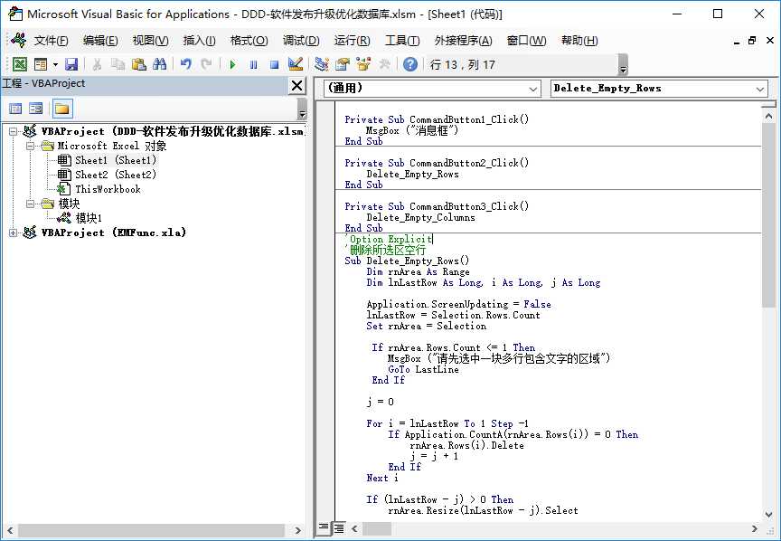Collapse the VBAProject DDD root node

(x=14, y=132)
